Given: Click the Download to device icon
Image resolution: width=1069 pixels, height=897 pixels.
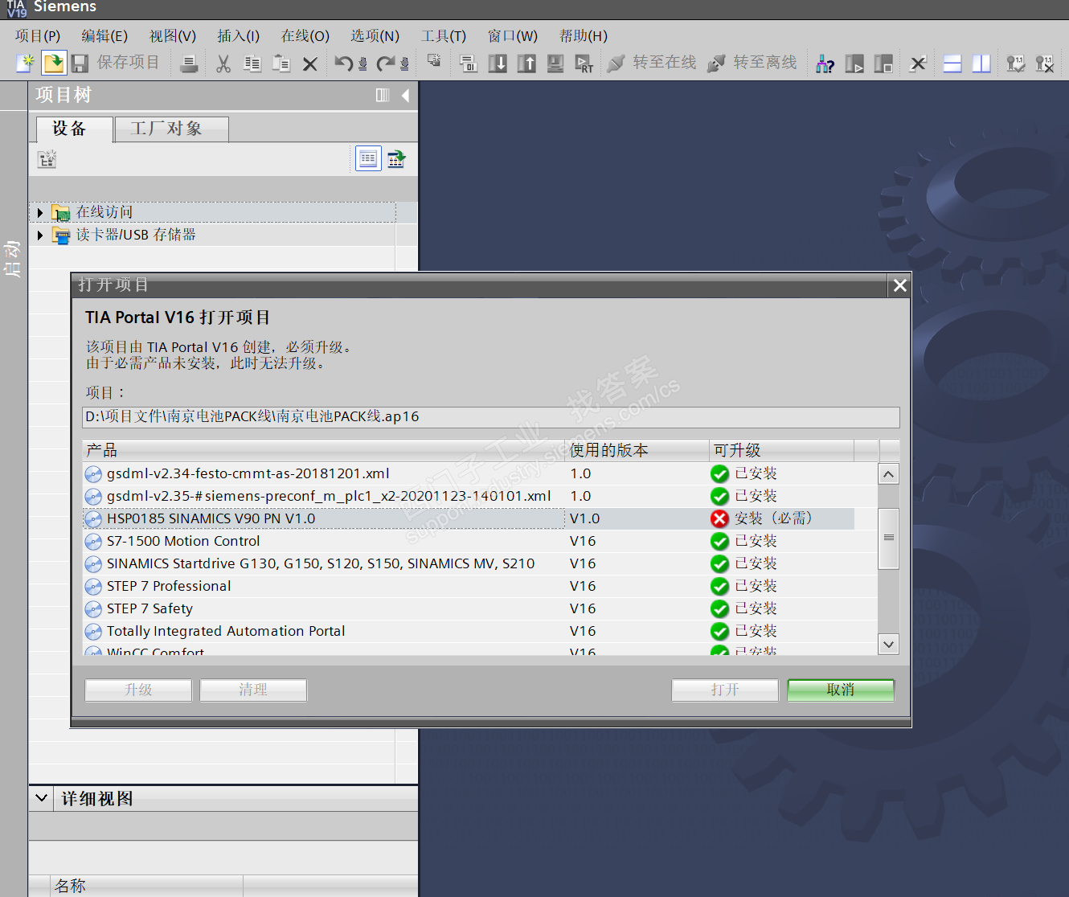Looking at the screenshot, I should click(x=498, y=63).
